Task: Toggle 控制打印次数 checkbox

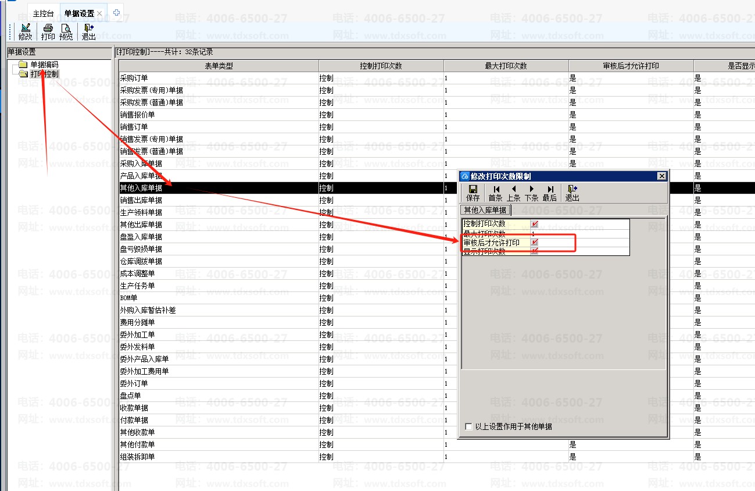Action: 535,224
